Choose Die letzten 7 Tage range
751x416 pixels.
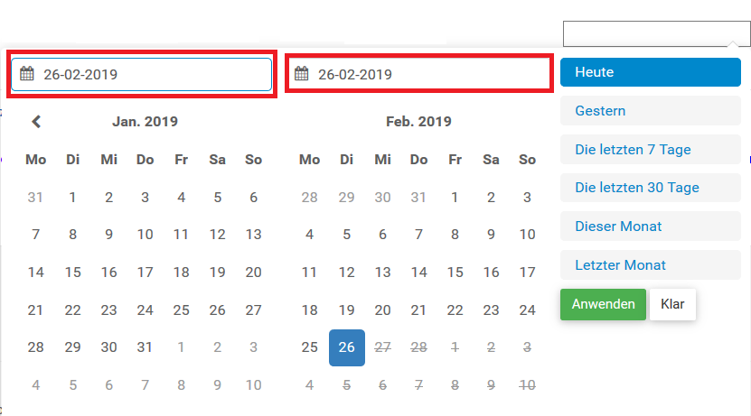[650, 149]
